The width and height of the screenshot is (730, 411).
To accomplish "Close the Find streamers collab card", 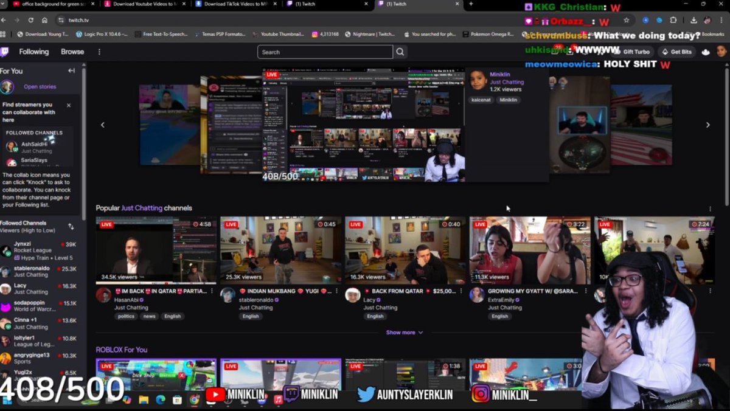I will (x=69, y=105).
